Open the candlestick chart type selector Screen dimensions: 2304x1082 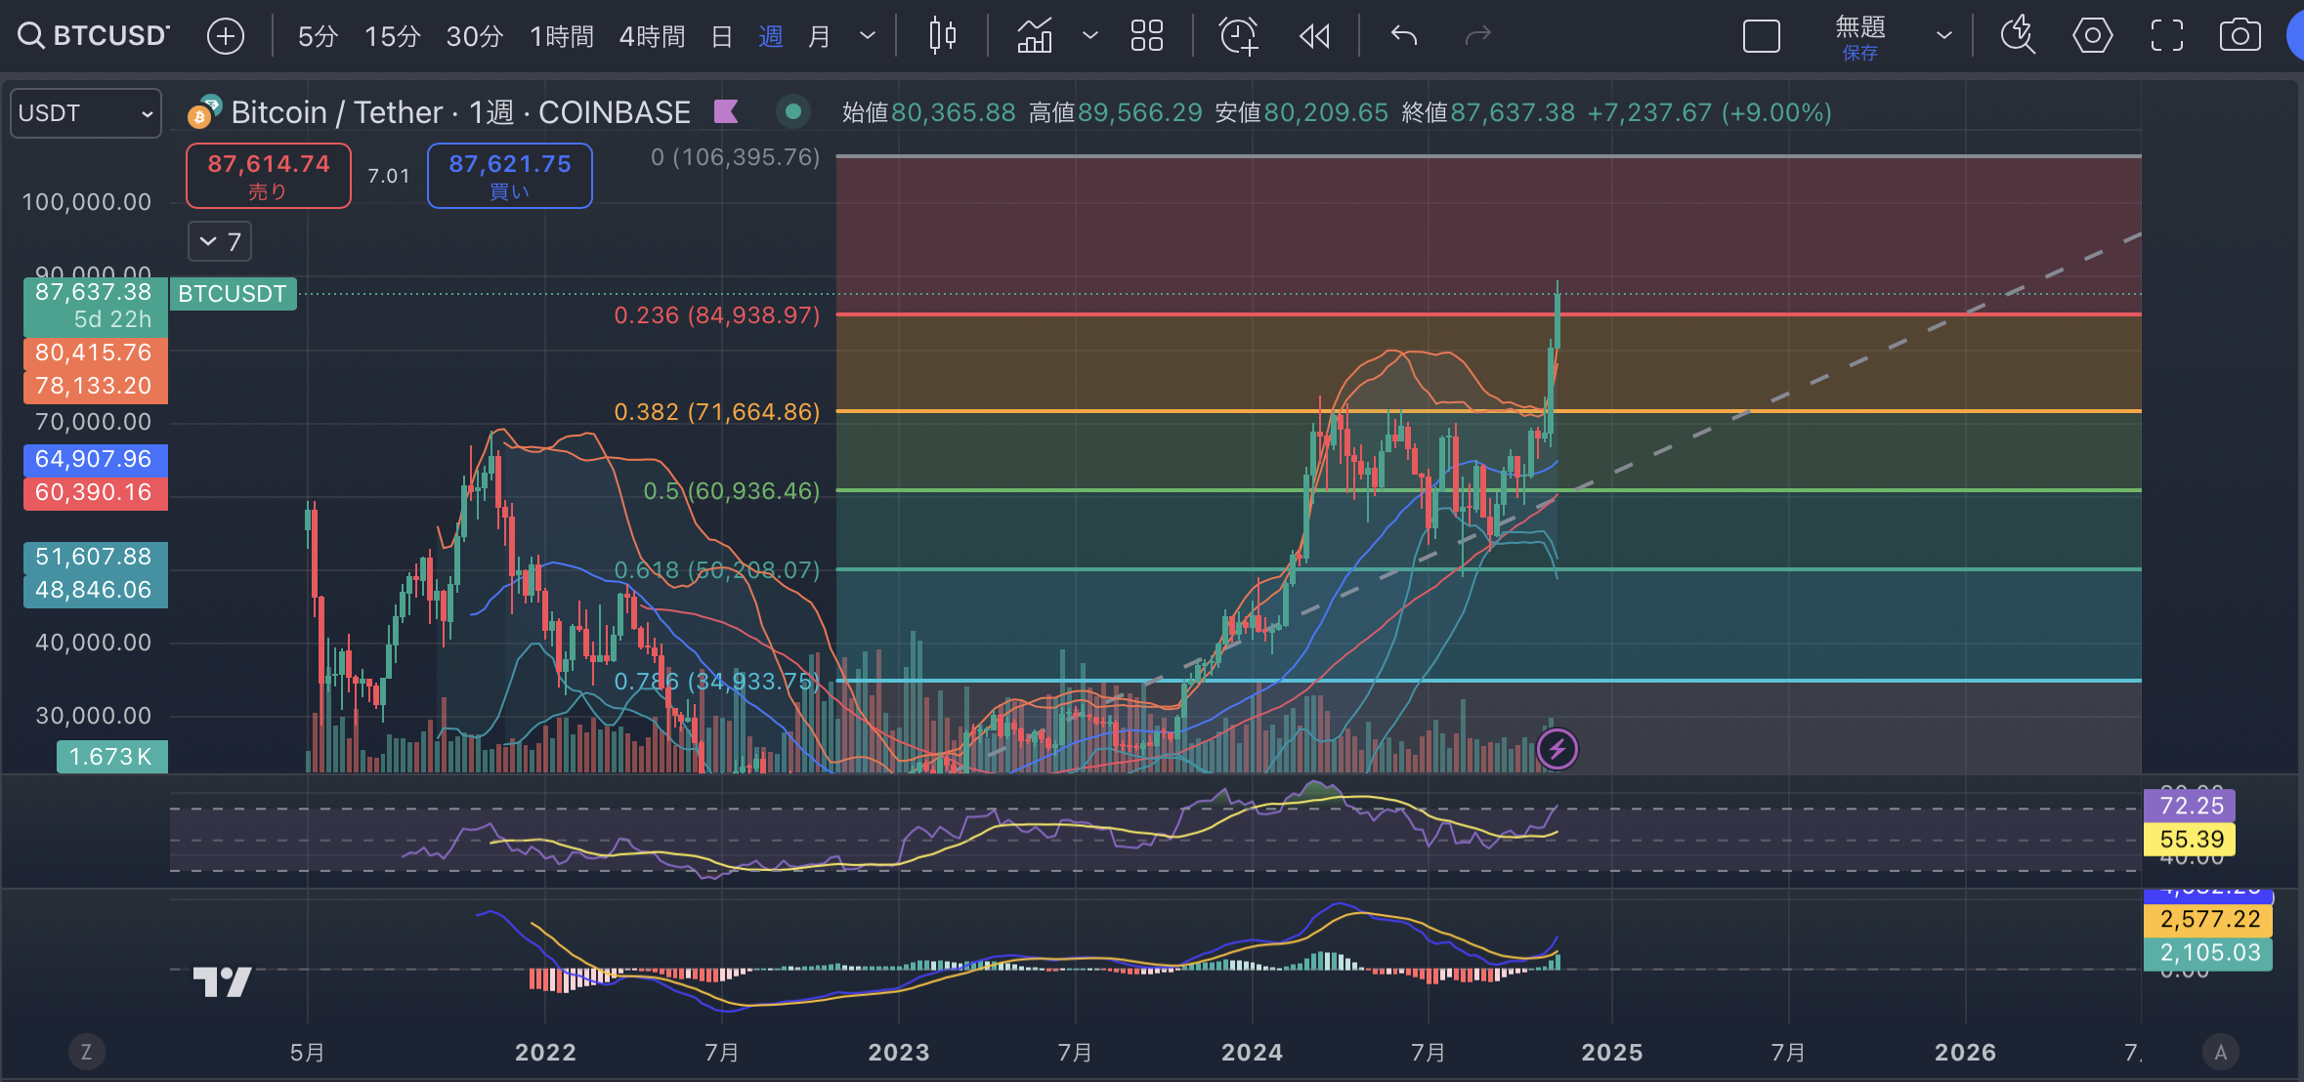pos(943,36)
